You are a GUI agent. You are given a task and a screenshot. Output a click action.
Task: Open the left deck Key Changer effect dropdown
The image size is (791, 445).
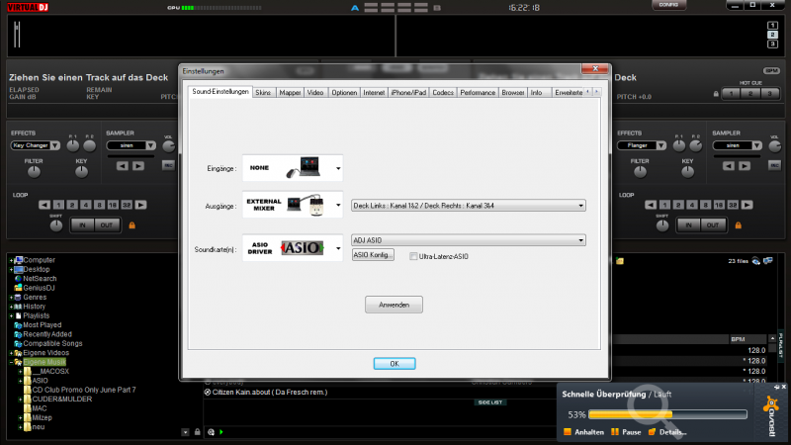(x=36, y=145)
